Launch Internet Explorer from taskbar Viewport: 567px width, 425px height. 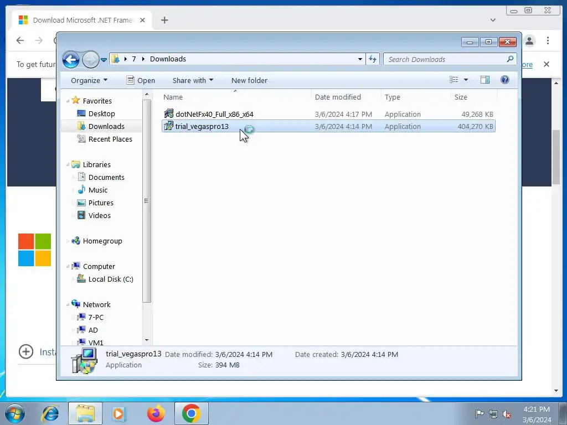[50, 414]
